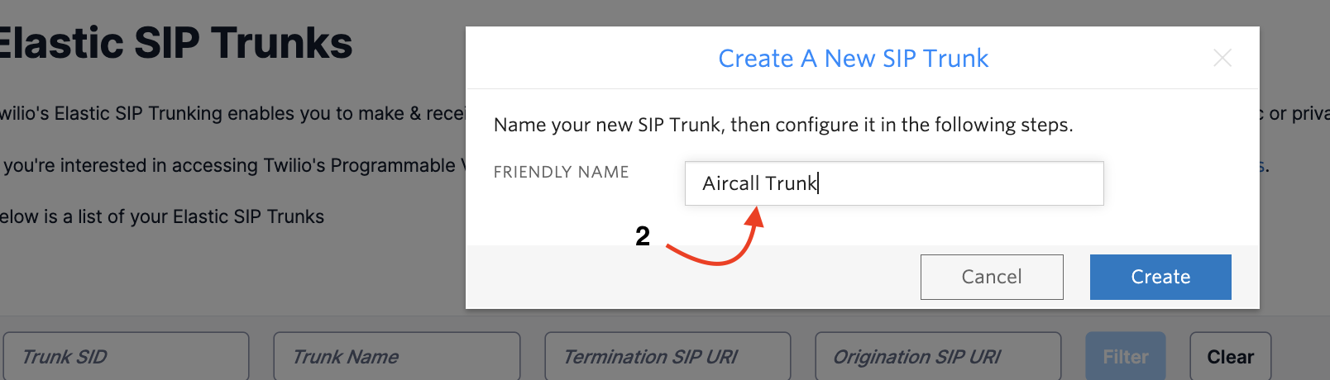Close the Create A New SIP Trunk dialog
Viewport: 1330px width, 380px height.
[1222, 58]
